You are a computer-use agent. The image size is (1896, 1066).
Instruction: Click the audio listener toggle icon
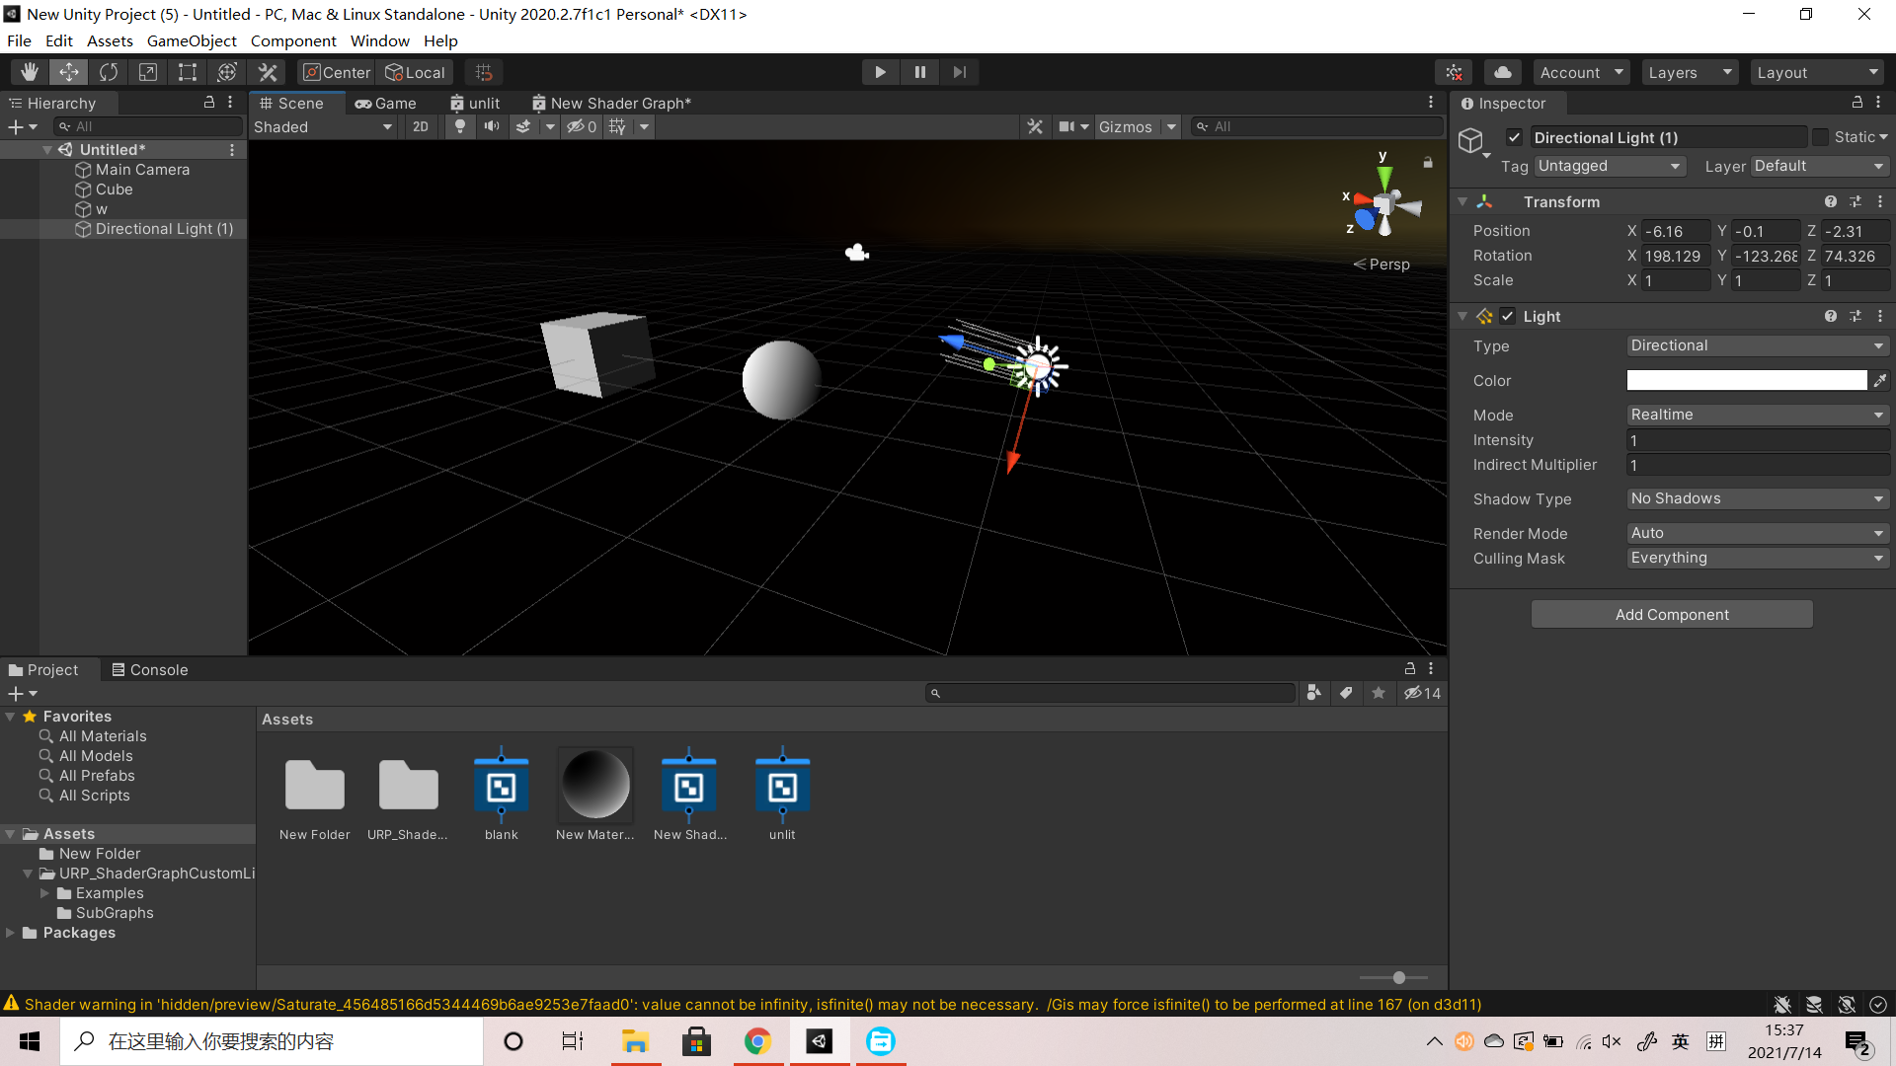[492, 126]
